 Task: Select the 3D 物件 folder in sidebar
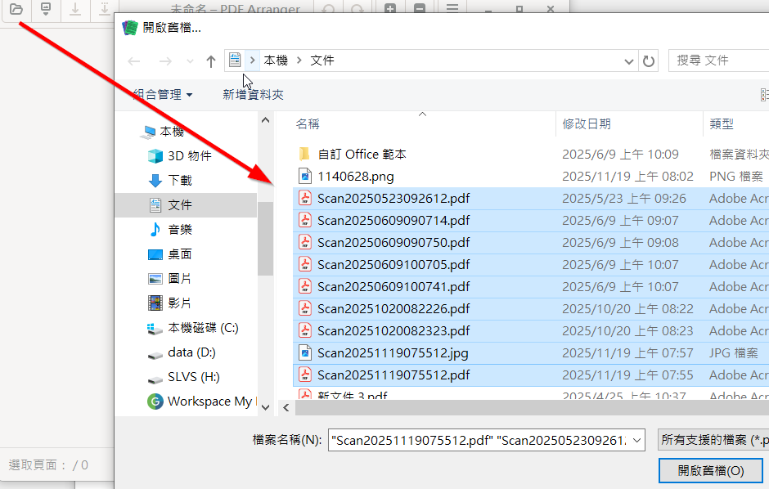click(189, 155)
